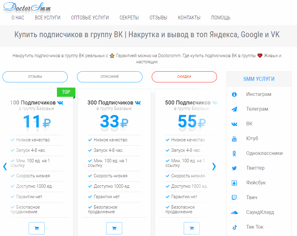Click the YouTube icon in sidebar
Screen dimensions: 297x236
click(234, 139)
